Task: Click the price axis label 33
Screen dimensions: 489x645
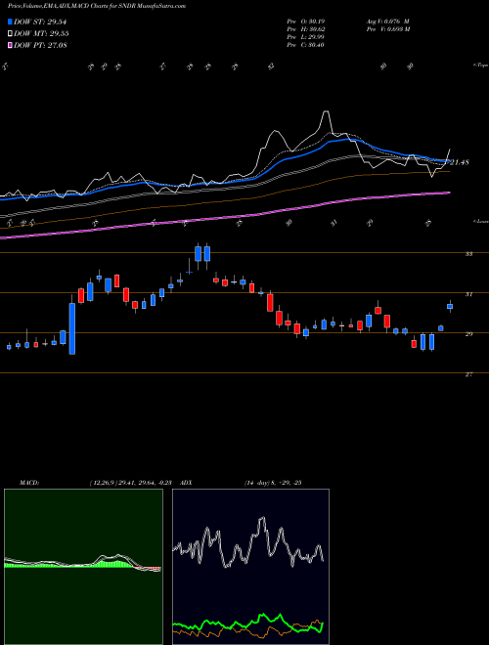Action: click(x=468, y=254)
